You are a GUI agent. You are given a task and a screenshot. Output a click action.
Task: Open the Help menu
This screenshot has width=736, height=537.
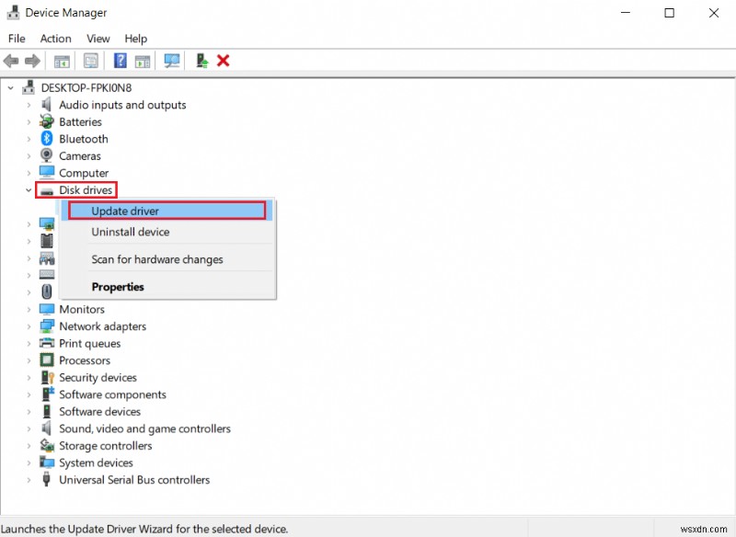pyautogui.click(x=135, y=39)
